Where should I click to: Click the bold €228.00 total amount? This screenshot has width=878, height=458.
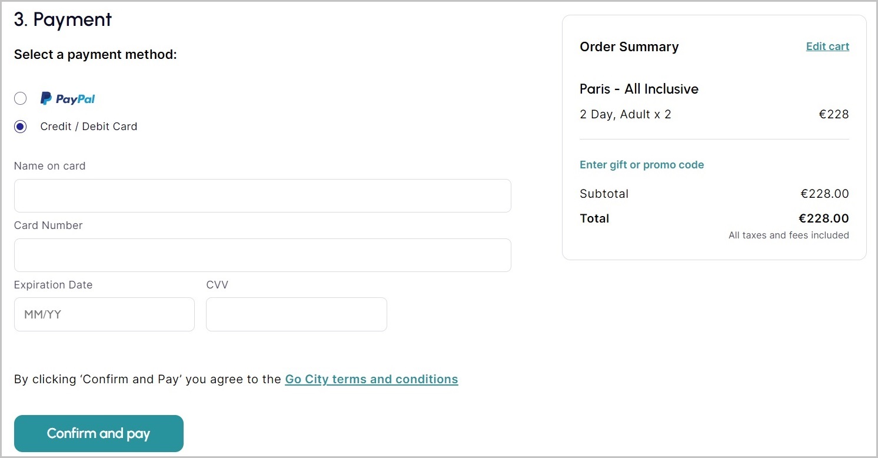pyautogui.click(x=823, y=218)
